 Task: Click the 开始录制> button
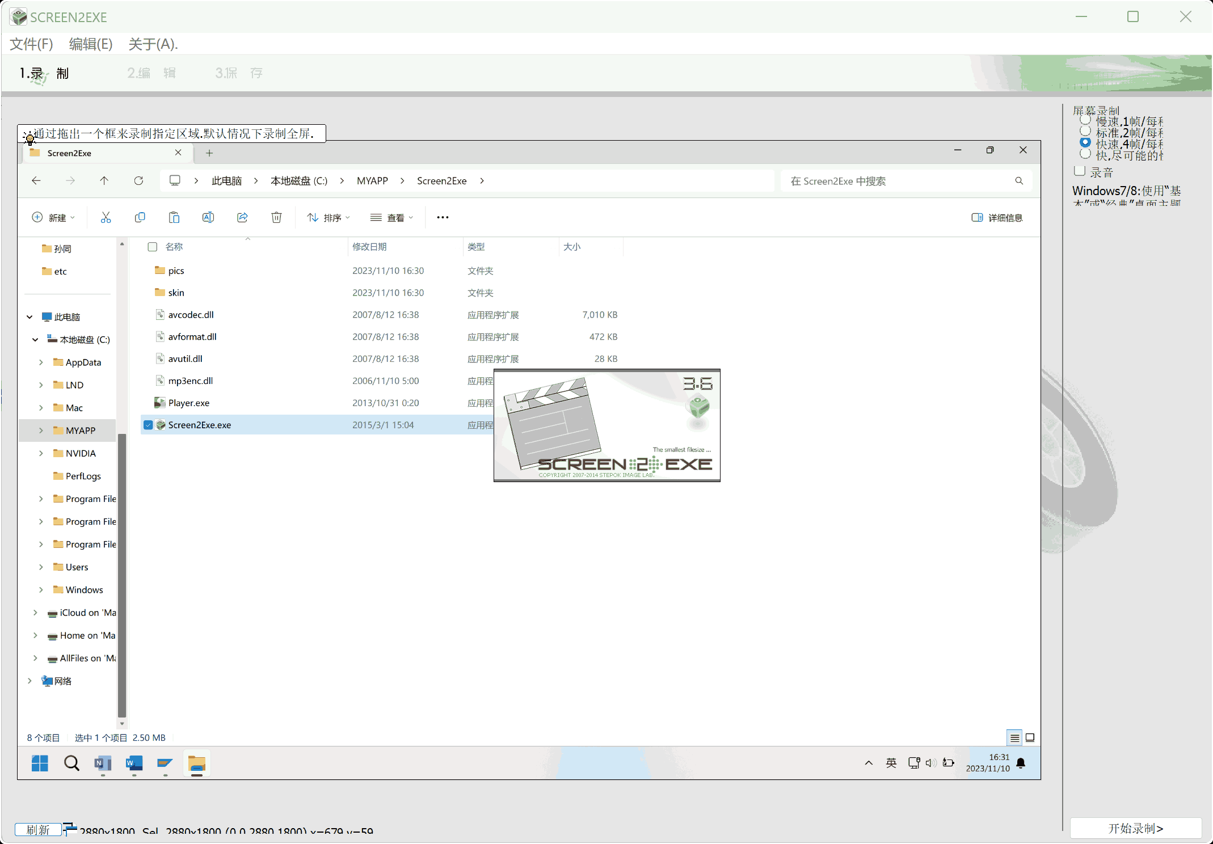pyautogui.click(x=1136, y=828)
